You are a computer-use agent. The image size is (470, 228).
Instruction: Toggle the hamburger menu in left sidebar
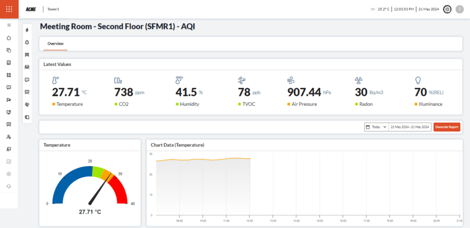9,25
